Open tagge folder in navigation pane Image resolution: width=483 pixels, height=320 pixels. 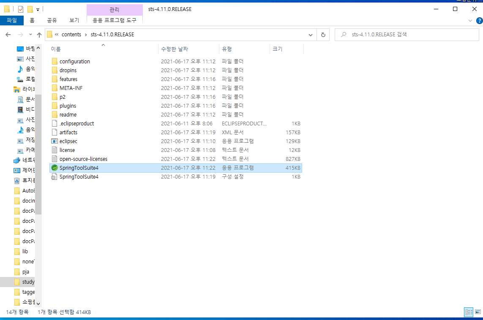click(25, 292)
